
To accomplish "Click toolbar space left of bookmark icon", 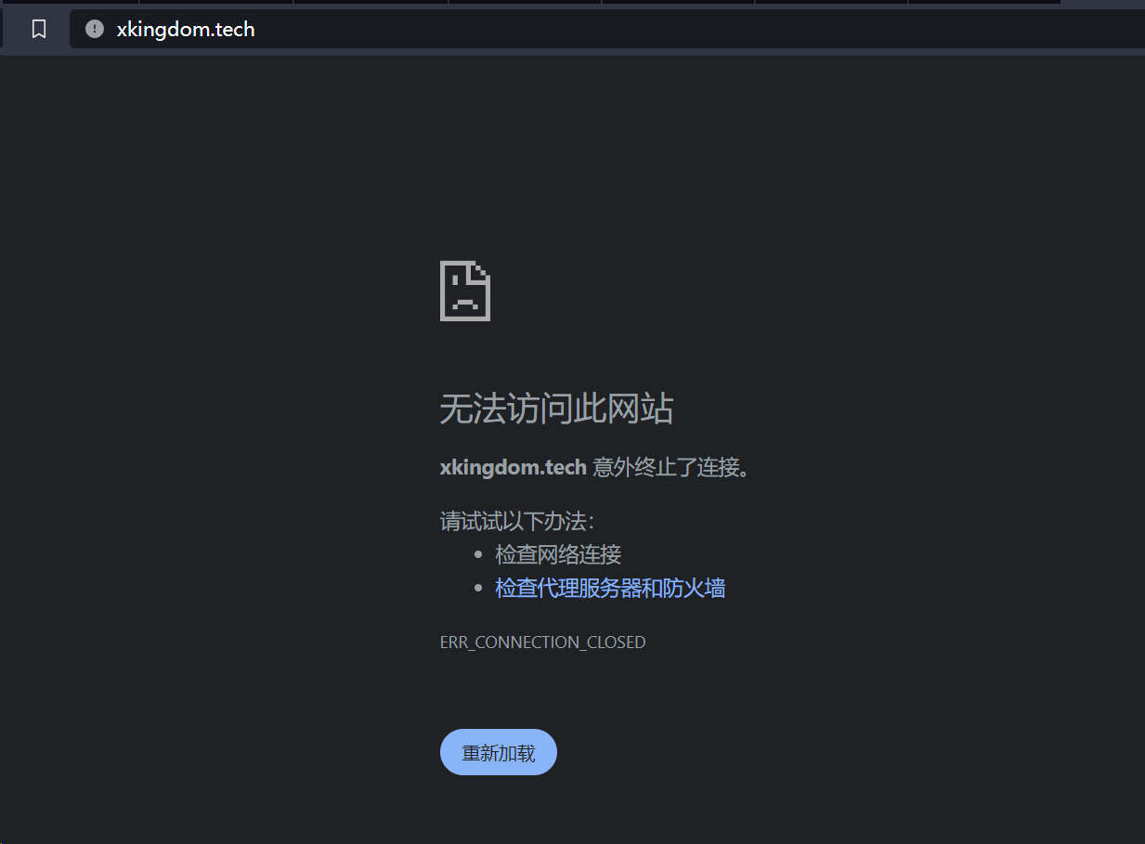I will click(13, 30).
